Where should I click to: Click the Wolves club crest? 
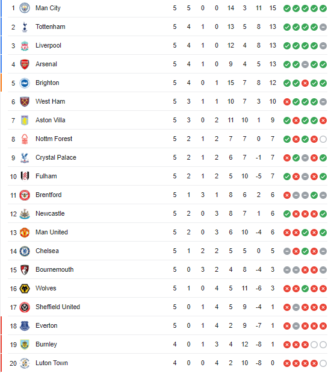[25, 289]
